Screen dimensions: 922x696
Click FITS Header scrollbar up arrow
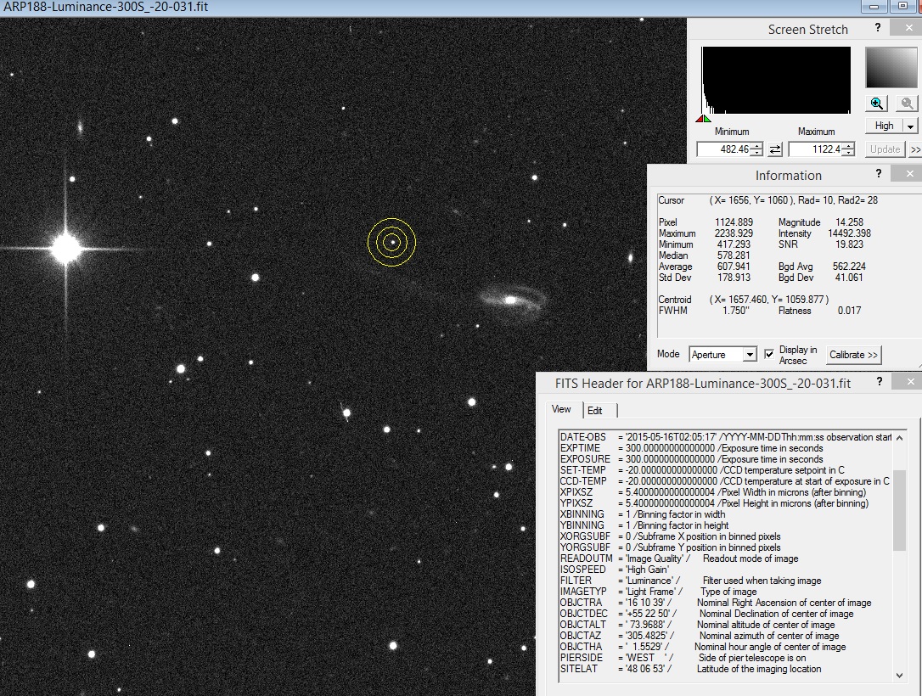click(x=899, y=438)
